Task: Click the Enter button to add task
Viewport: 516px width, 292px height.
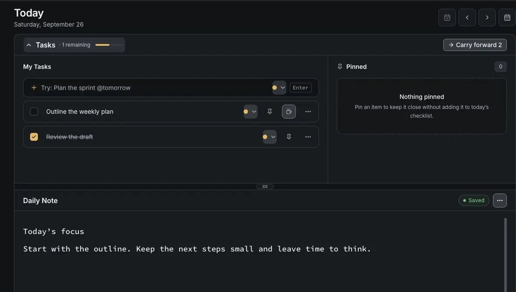Action: click(x=300, y=88)
